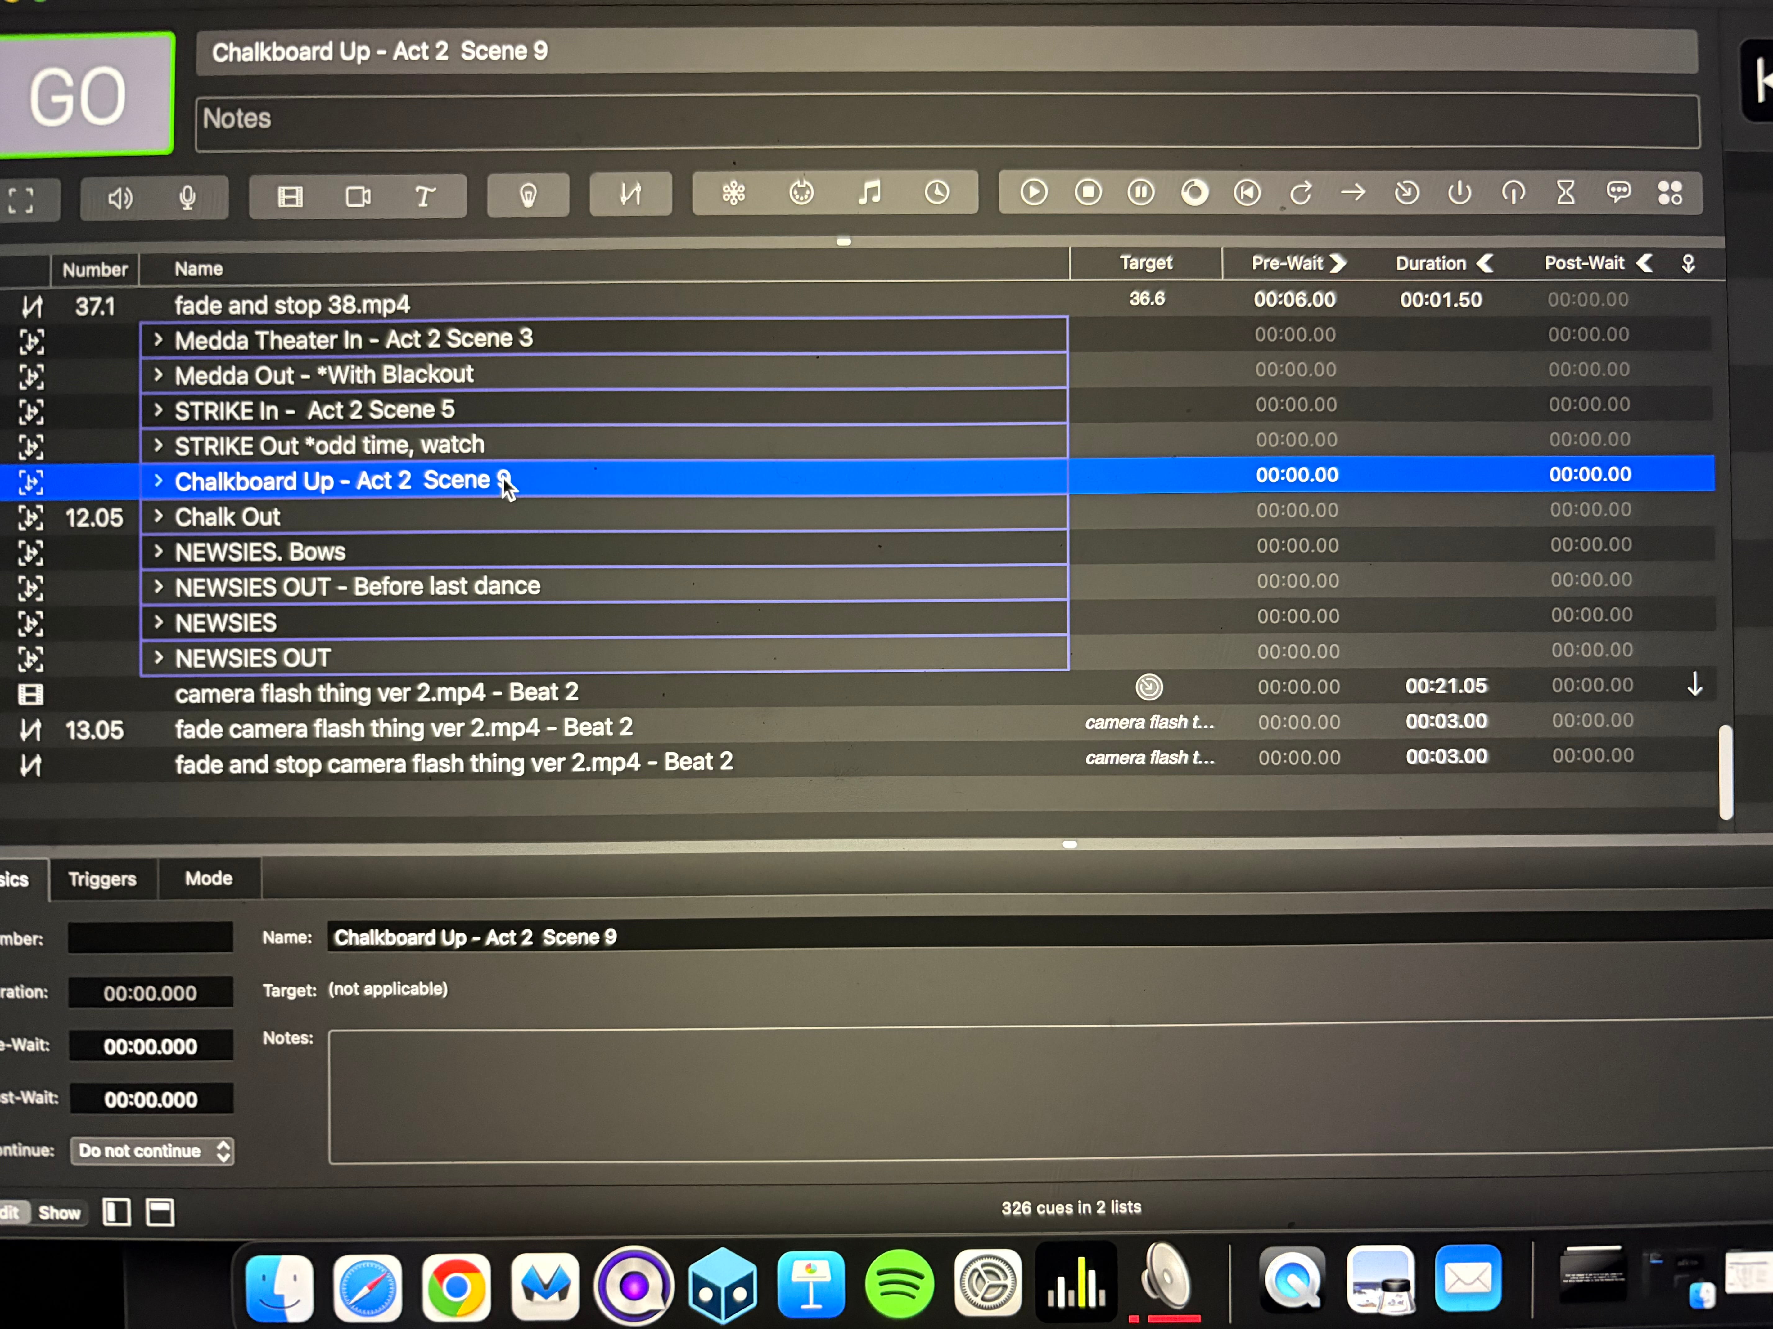Image resolution: width=1773 pixels, height=1329 pixels.
Task: Select the Timecode cue tool
Action: (x=938, y=192)
